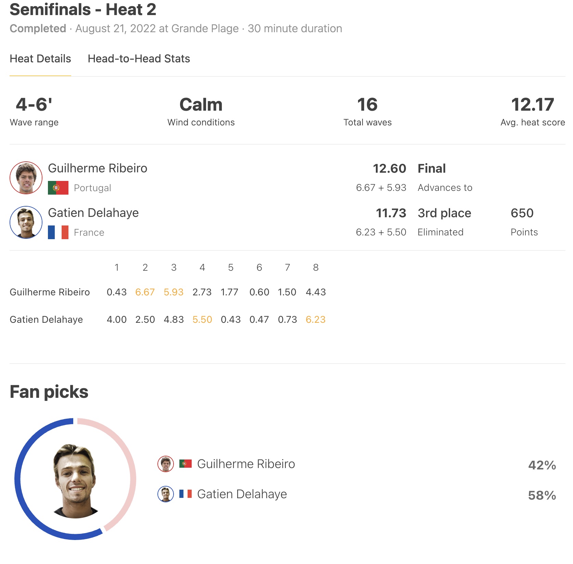
Task: Click small Delahaye avatar in Fan picks list
Action: (x=166, y=494)
